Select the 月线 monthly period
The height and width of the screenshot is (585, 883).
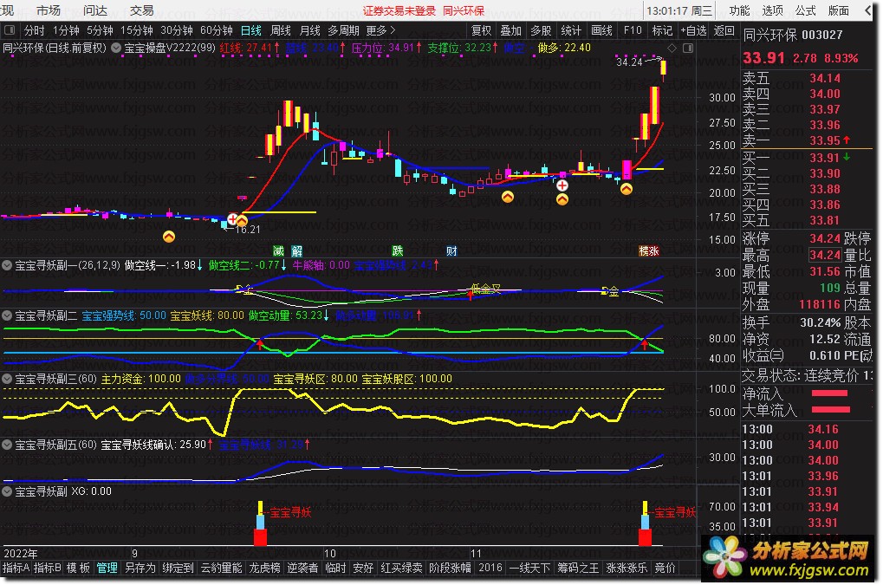tap(309, 30)
